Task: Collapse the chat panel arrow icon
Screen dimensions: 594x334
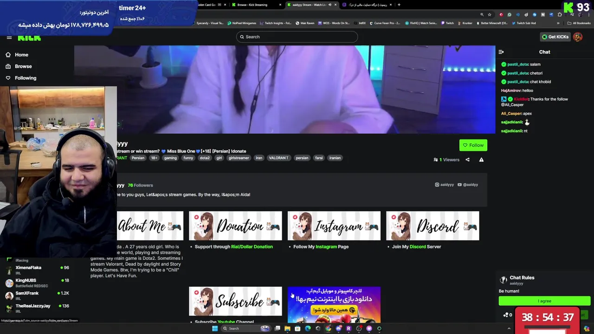Action: tap(501, 52)
